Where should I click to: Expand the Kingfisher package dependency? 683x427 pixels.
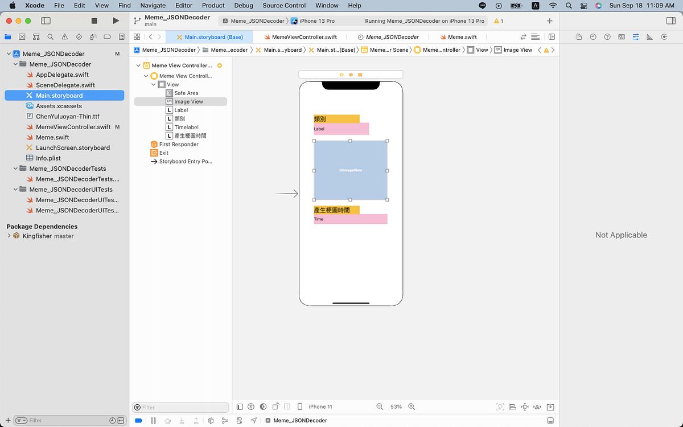click(9, 236)
